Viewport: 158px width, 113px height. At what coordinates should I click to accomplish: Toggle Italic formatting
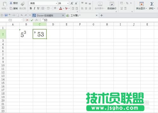[34, 8]
